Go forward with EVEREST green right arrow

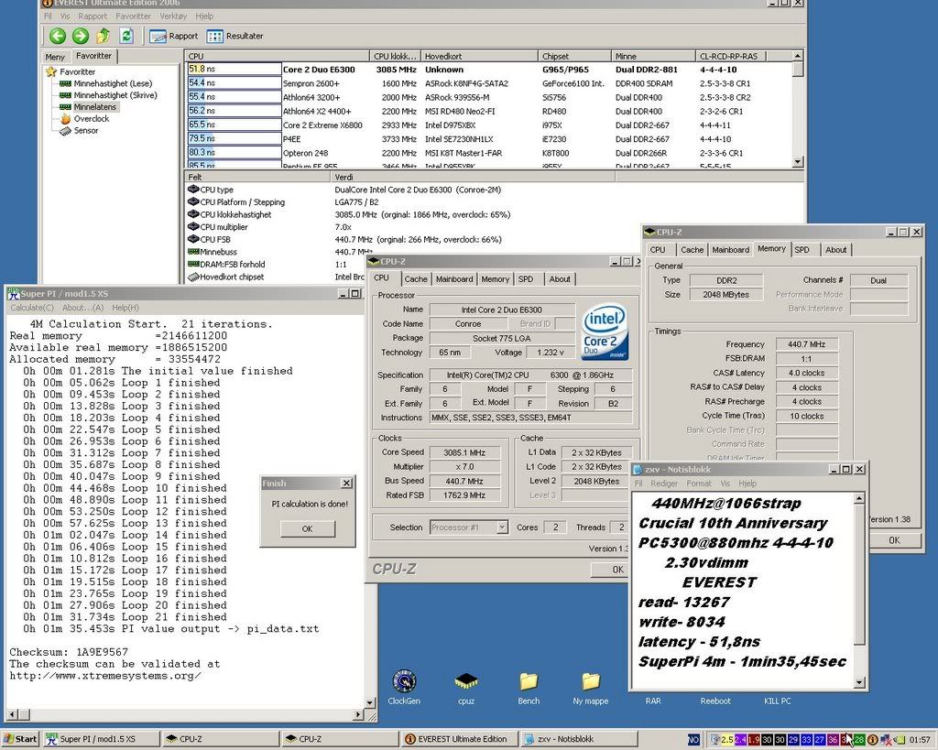click(x=81, y=36)
